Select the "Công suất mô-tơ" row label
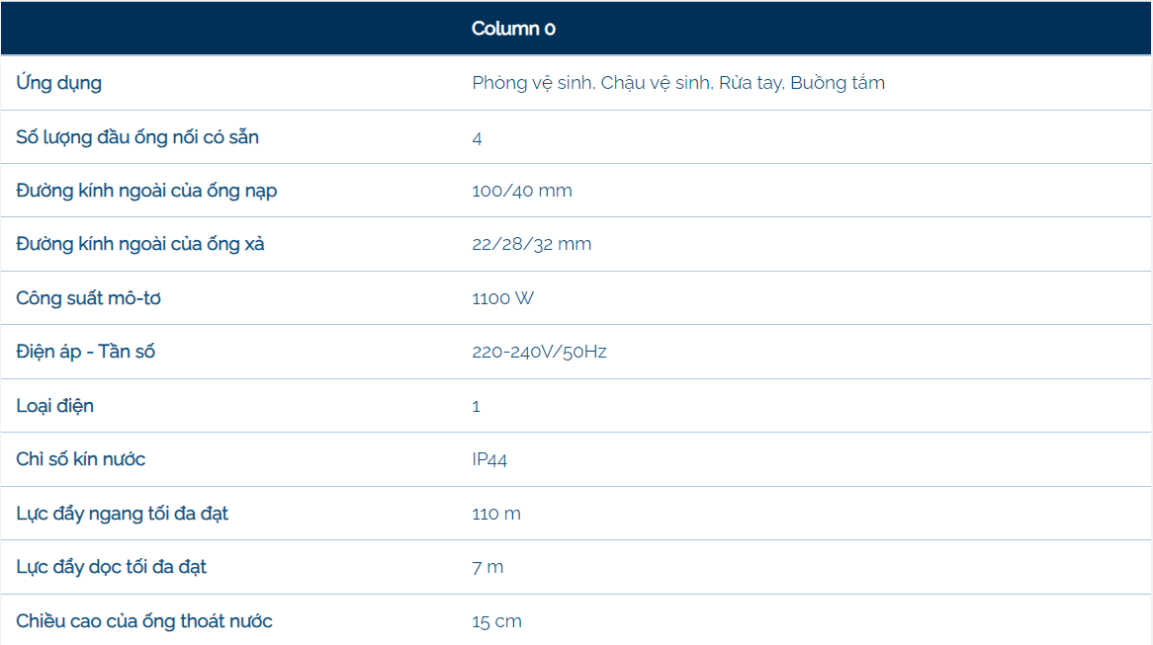The height and width of the screenshot is (645, 1153). (88, 298)
